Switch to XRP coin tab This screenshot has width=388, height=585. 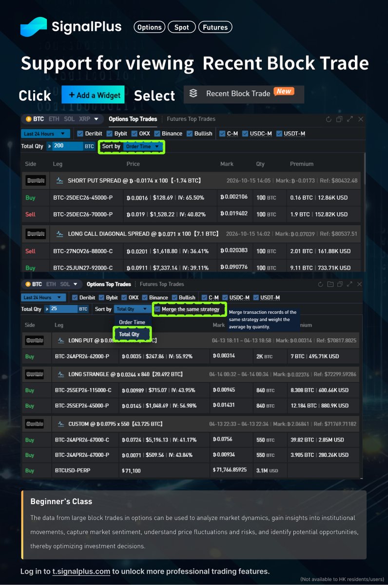pyautogui.click(x=84, y=119)
